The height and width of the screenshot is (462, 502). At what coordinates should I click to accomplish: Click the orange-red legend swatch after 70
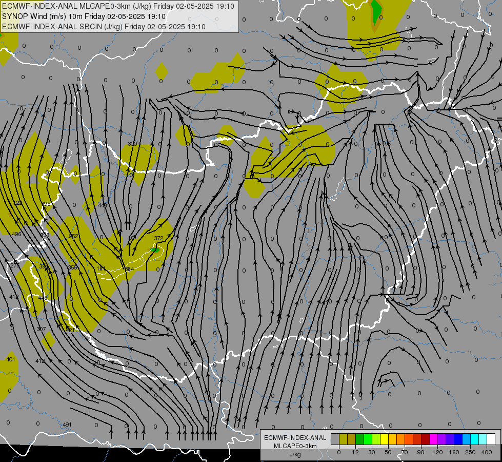409,439
